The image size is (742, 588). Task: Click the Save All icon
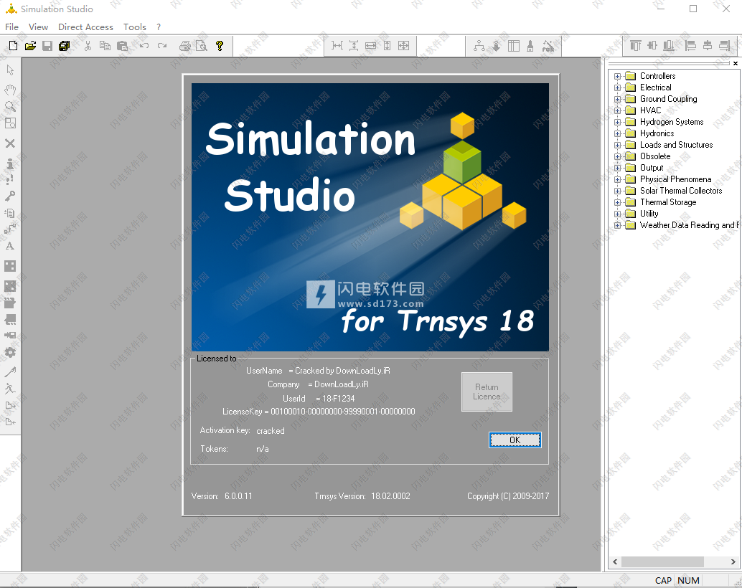(65, 46)
